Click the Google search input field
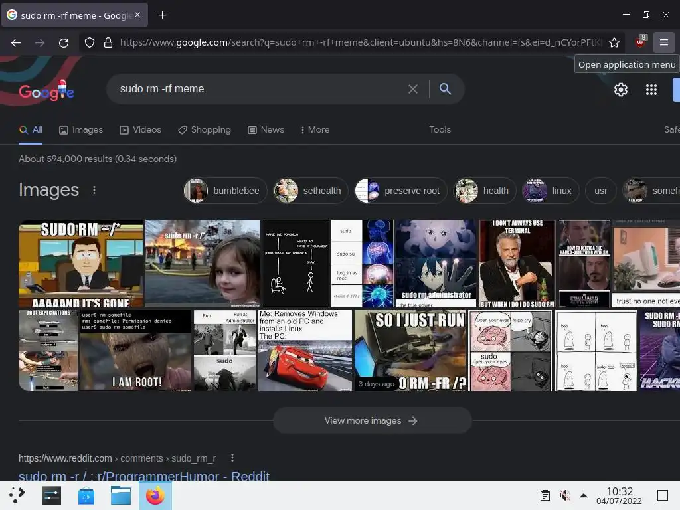The width and height of the screenshot is (680, 510). coord(260,89)
